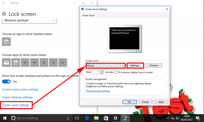Open the Change power settings link
Viewport: 204px width, 122px height.
tap(98, 91)
